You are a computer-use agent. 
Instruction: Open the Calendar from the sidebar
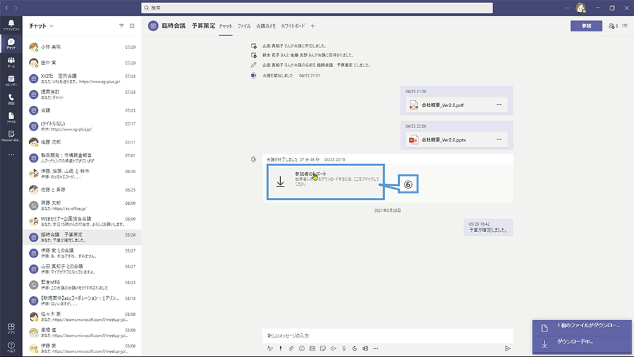(11, 81)
